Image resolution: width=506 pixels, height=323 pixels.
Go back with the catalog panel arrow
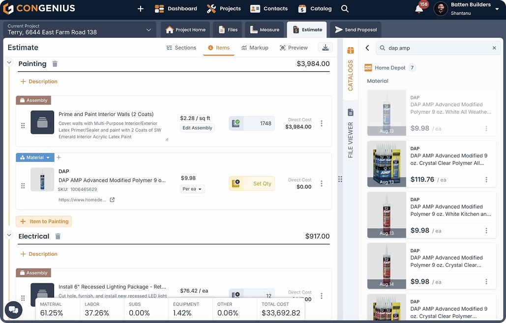click(x=367, y=48)
